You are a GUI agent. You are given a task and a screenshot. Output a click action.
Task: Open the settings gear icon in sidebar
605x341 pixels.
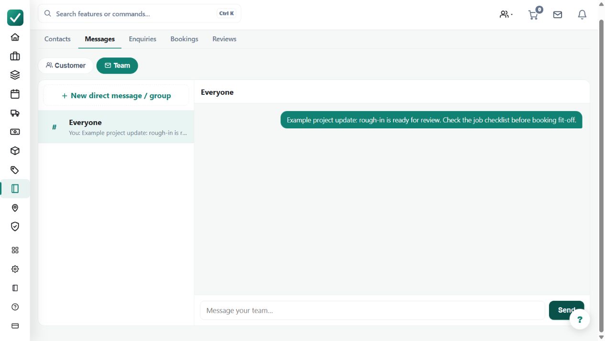[15, 269]
